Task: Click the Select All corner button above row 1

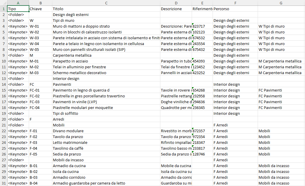Action: pyautogui.click(x=3, y=3)
